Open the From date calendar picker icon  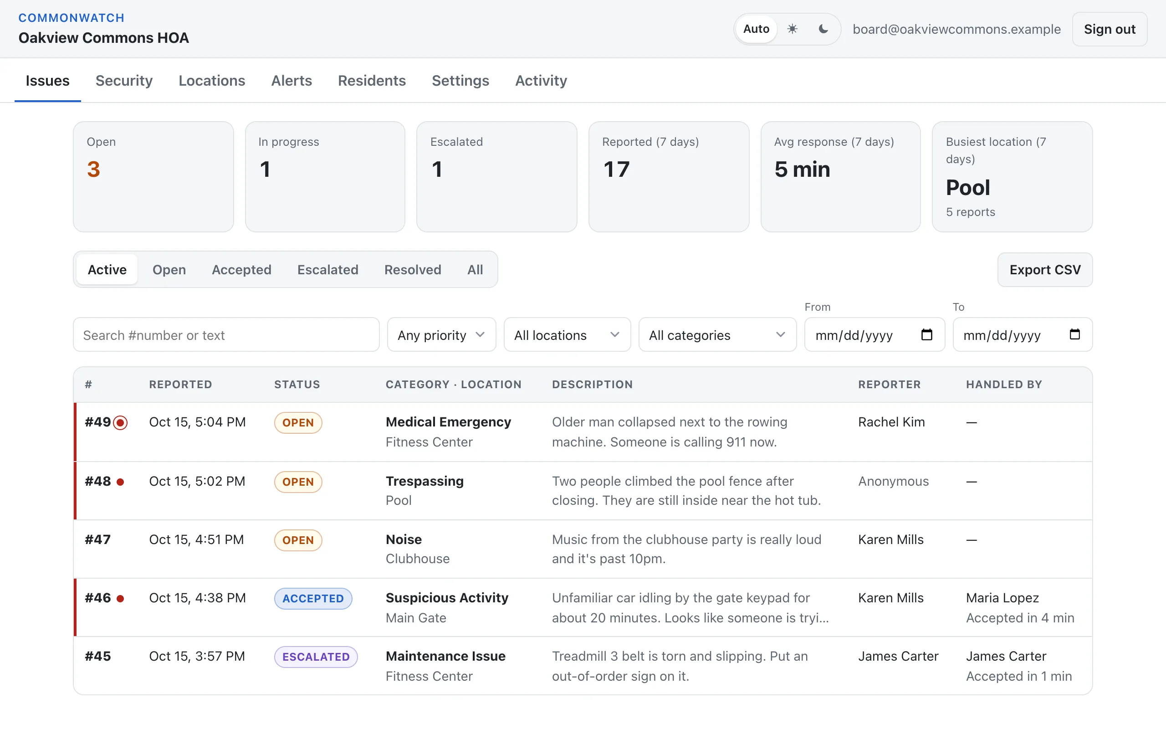(926, 334)
